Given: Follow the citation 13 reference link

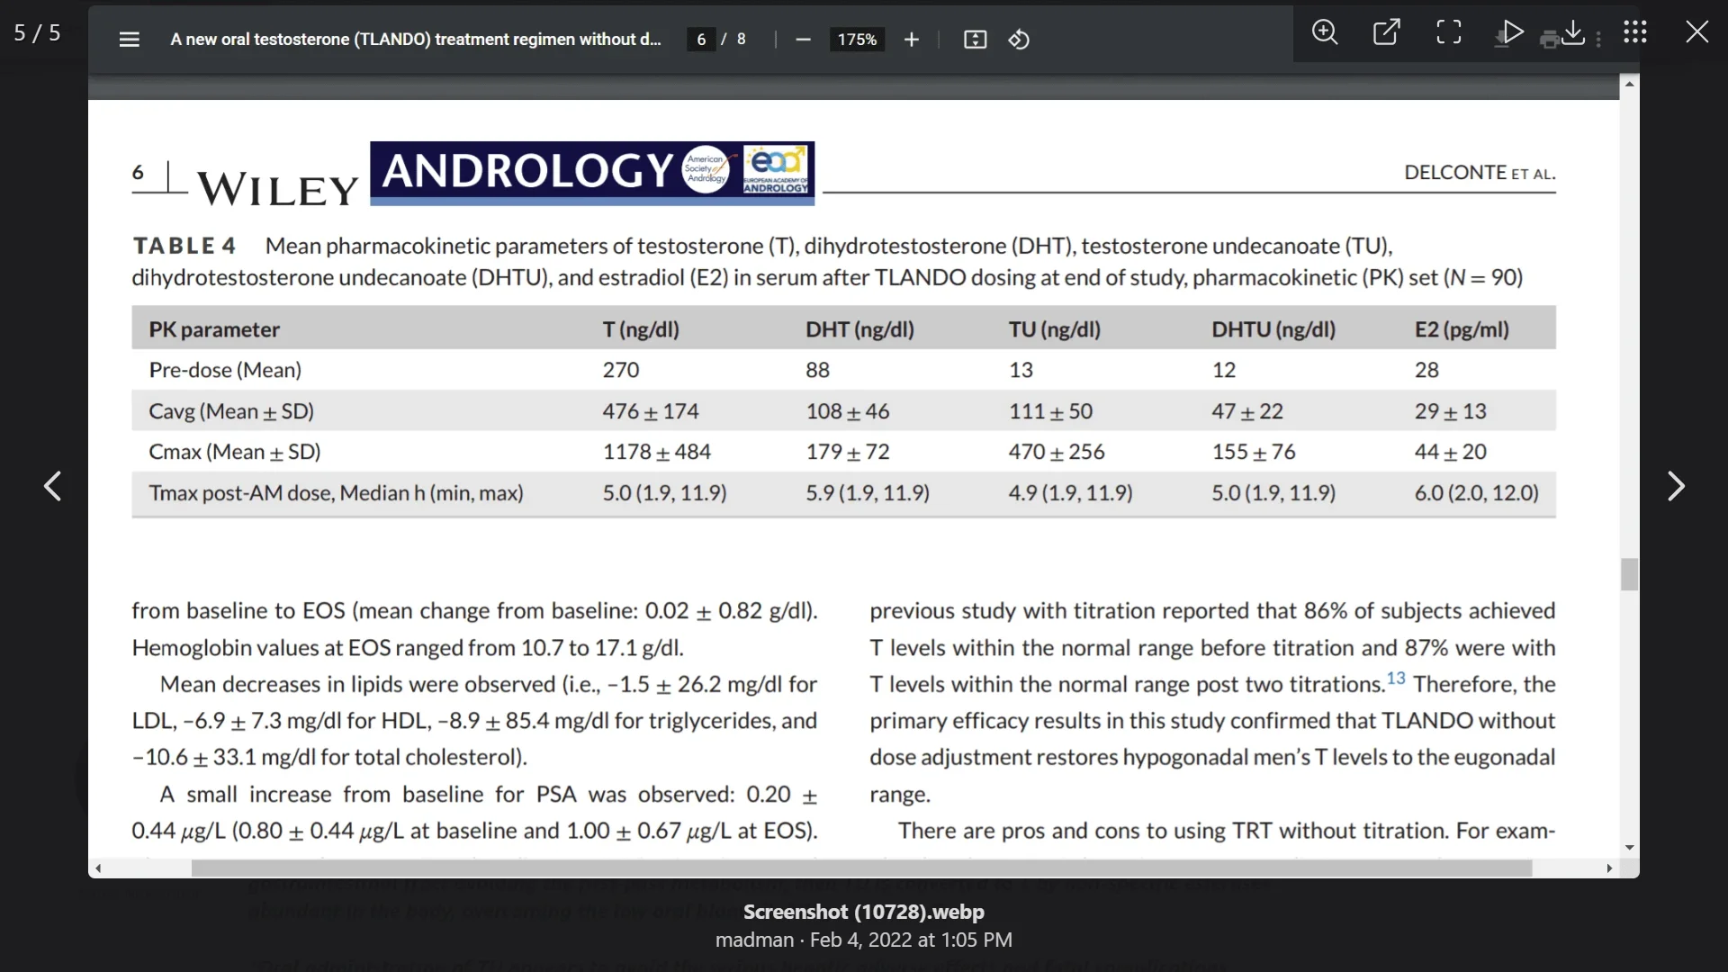Looking at the screenshot, I should tap(1395, 679).
